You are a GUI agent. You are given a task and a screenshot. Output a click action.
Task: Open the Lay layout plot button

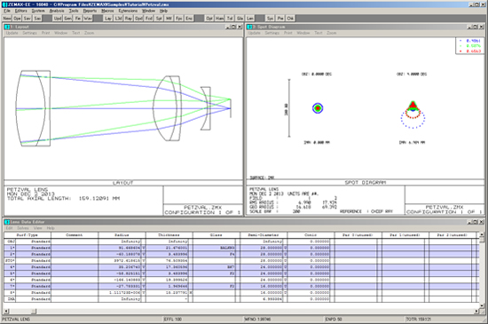[108, 19]
